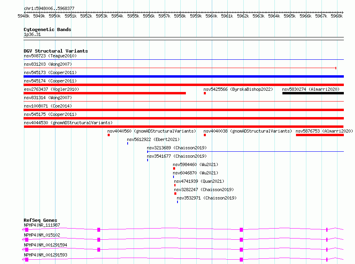Select the NPHP4|NM_015102 transcript label

click(42, 235)
